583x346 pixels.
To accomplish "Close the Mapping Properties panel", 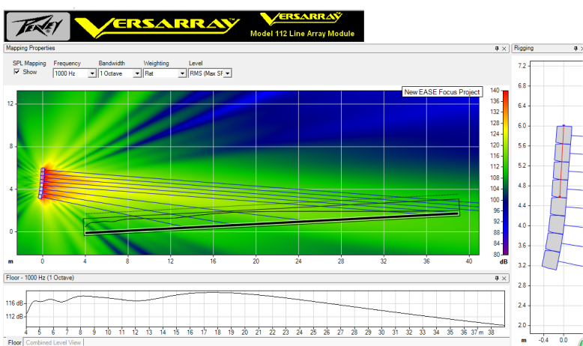I will 504,48.
